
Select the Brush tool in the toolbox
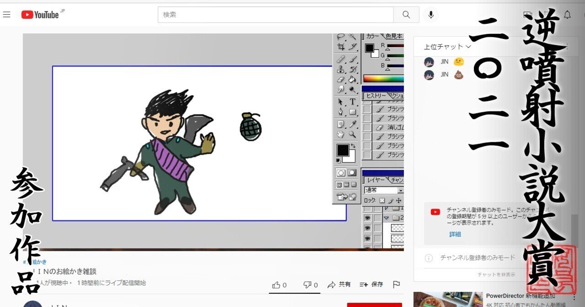pos(353,59)
